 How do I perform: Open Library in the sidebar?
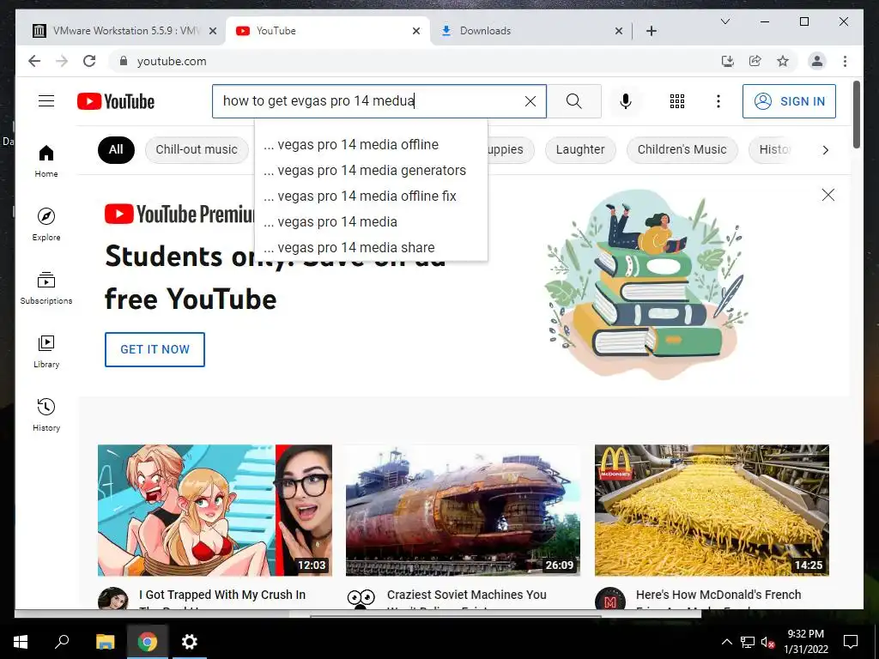pos(46,351)
